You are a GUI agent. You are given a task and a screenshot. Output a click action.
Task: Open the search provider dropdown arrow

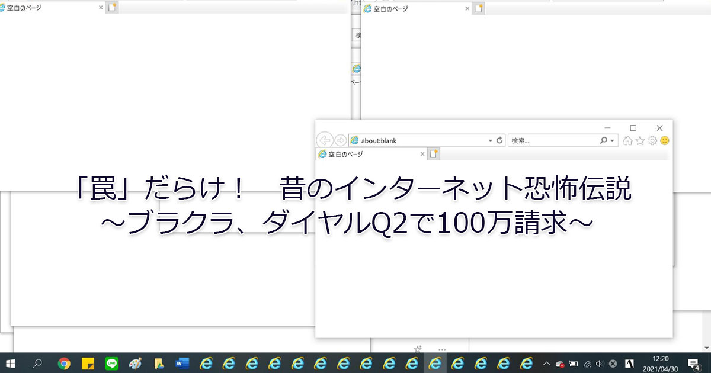pos(612,140)
